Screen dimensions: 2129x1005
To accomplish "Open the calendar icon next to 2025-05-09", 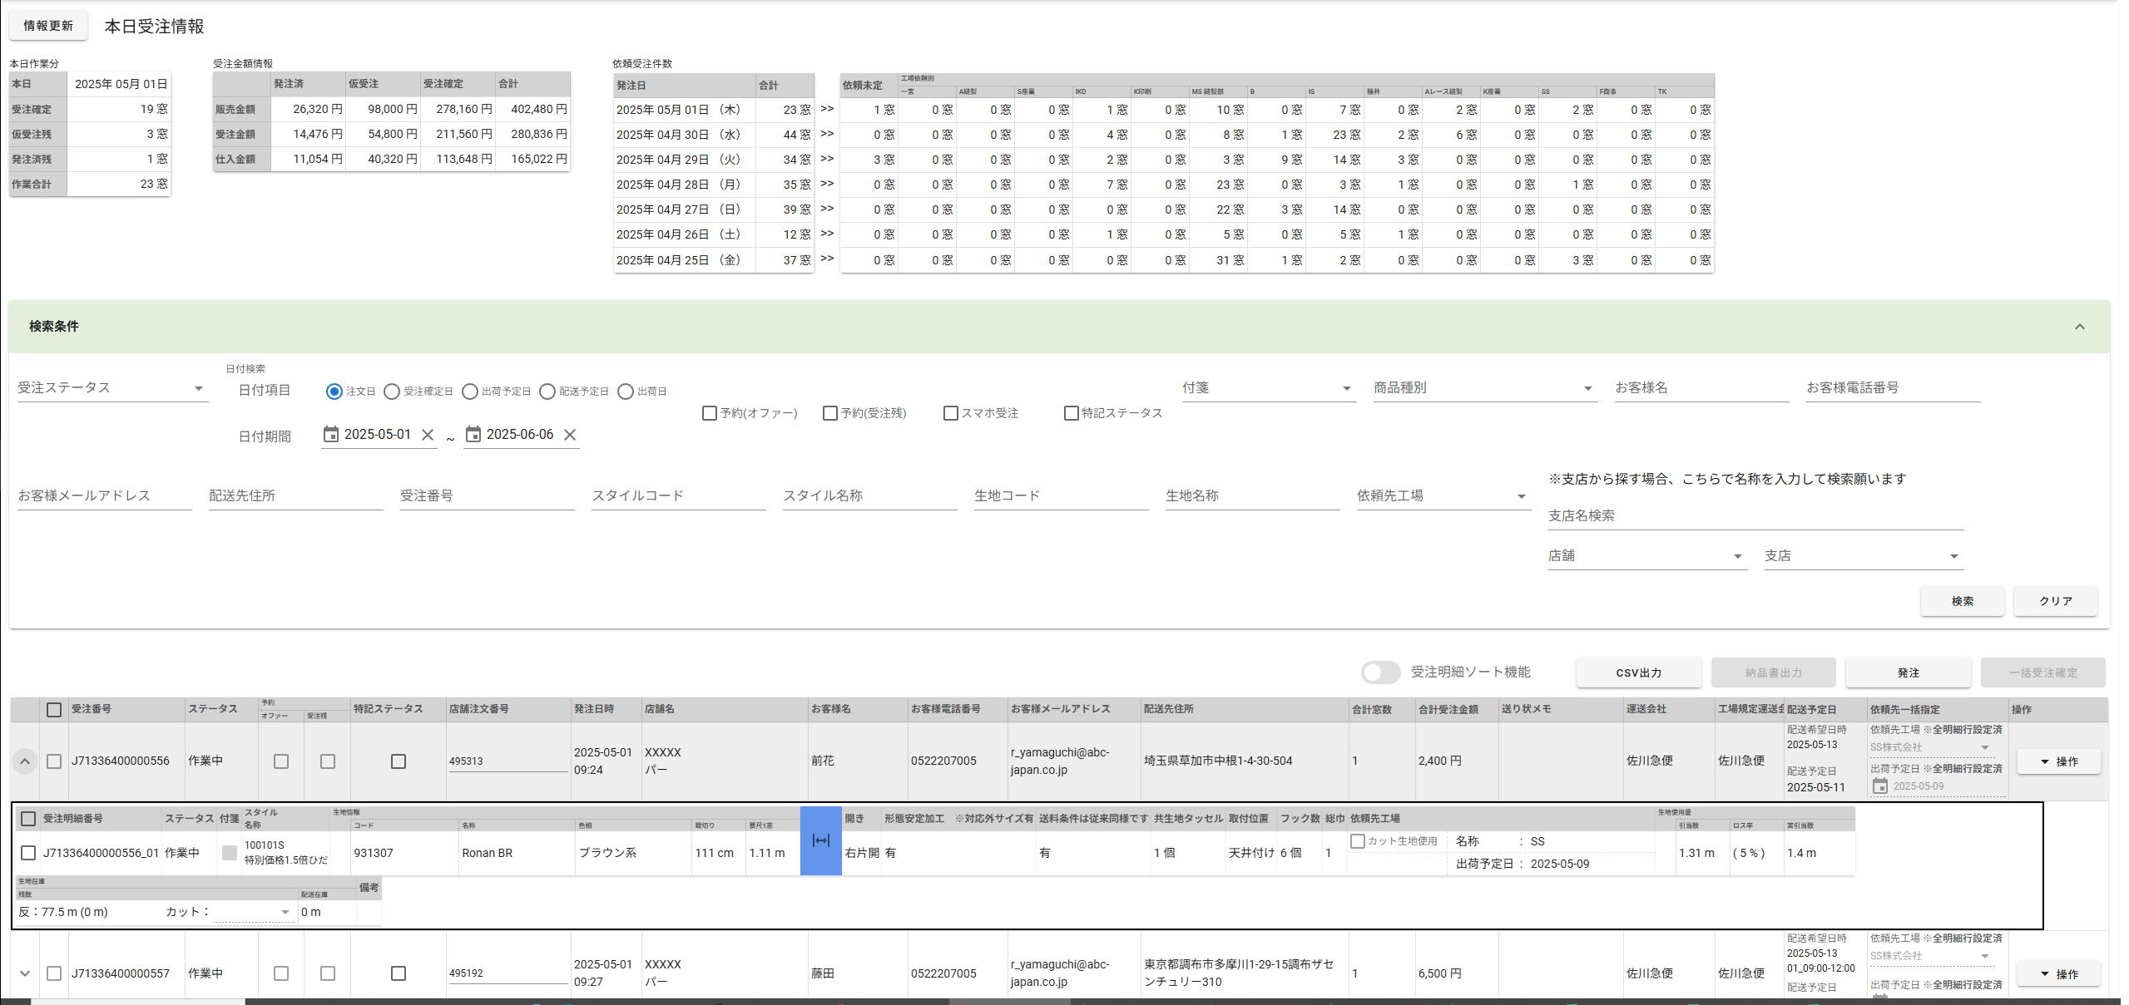I will click(1879, 786).
